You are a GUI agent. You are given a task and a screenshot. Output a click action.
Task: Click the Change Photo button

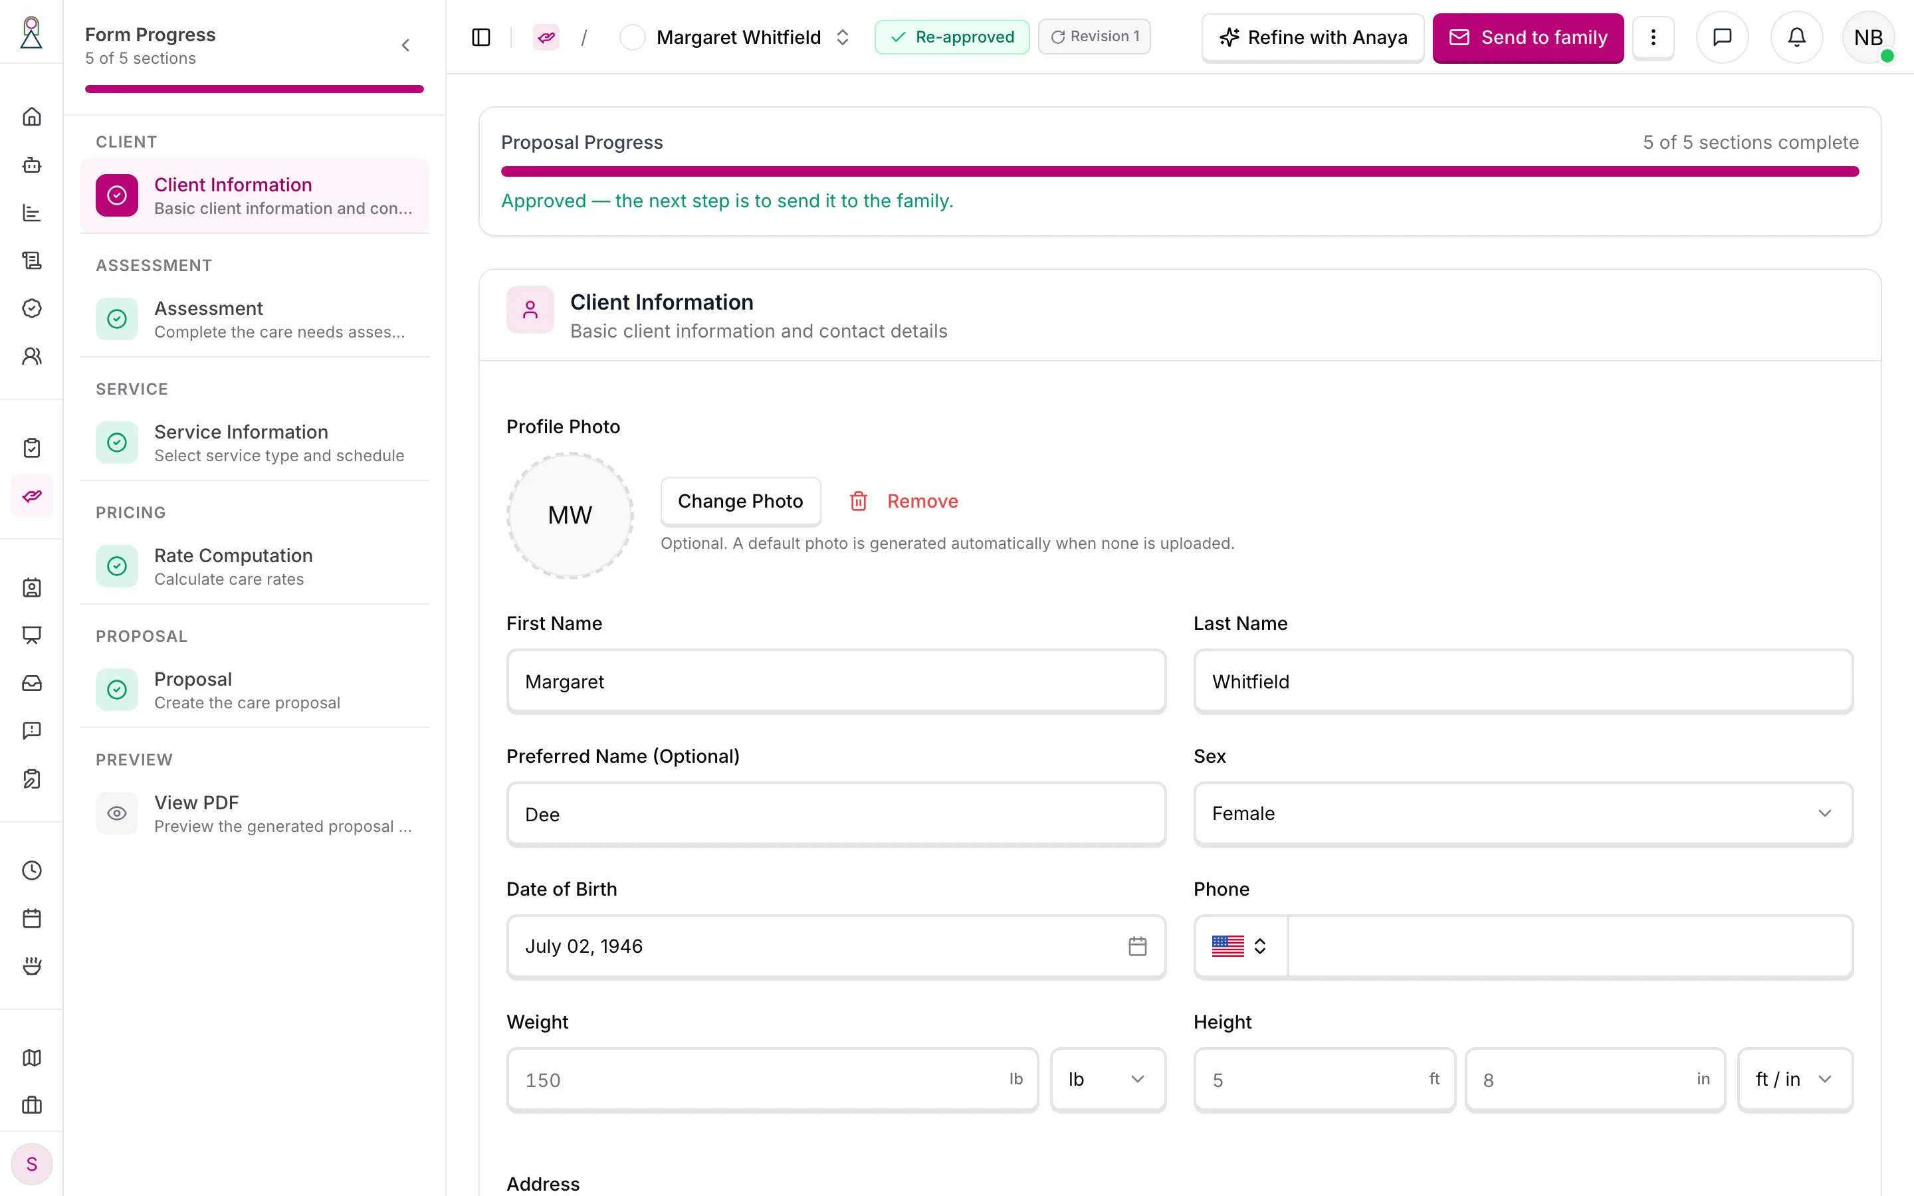point(740,501)
